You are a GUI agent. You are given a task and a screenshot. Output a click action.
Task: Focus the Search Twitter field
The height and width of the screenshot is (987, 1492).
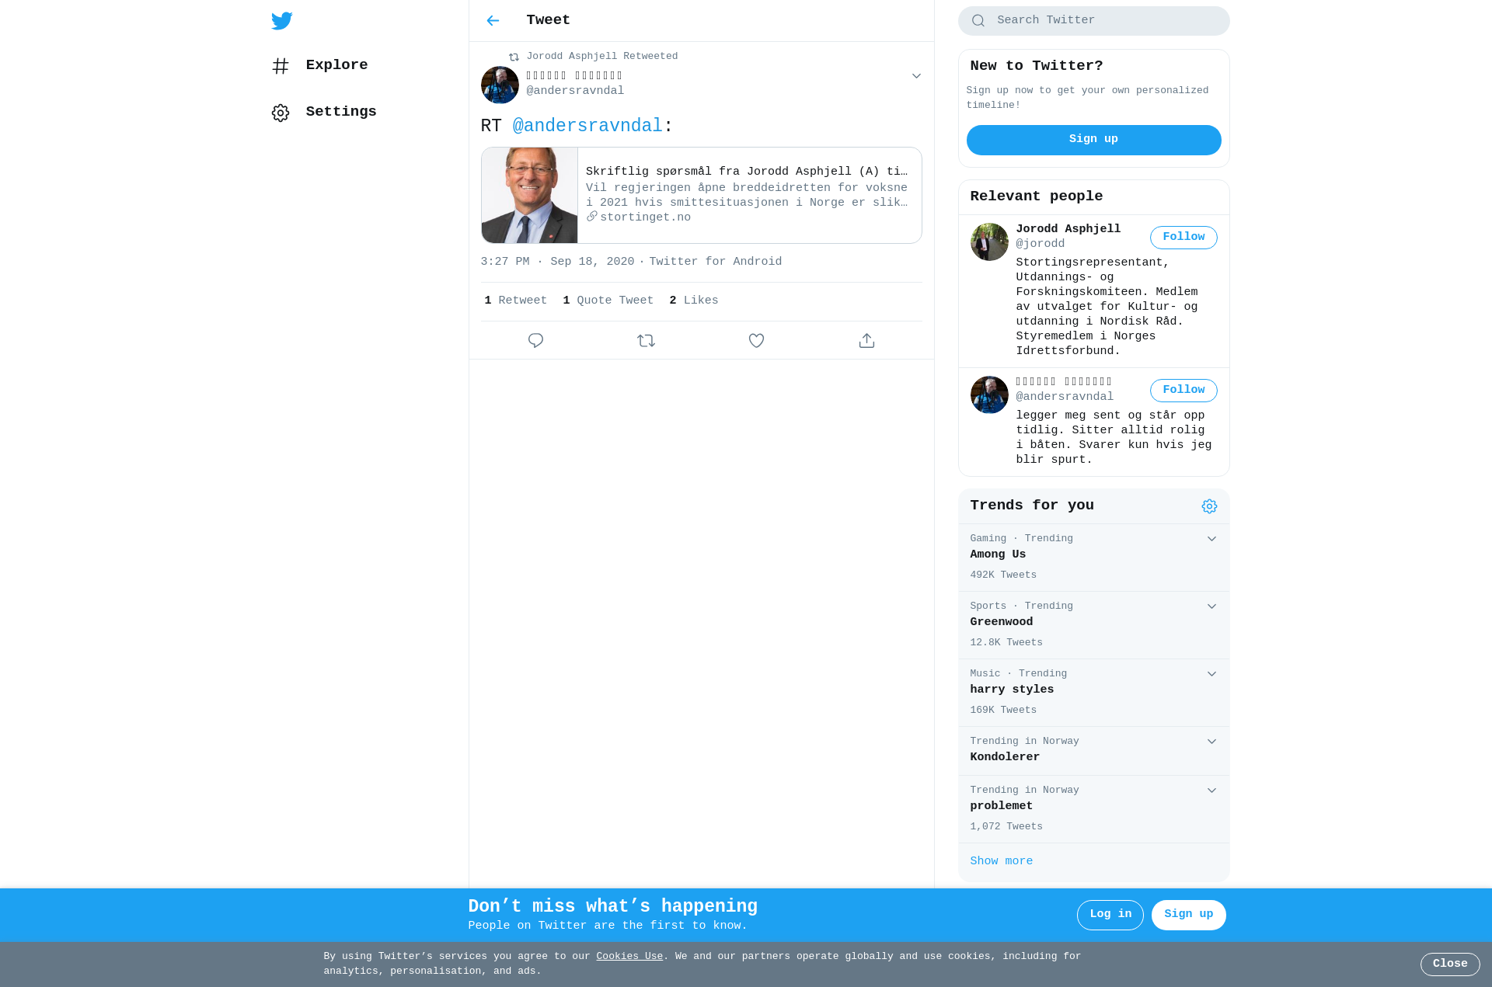click(1093, 21)
